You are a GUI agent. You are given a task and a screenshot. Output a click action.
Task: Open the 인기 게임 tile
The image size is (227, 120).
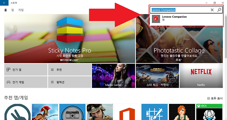coord(26,82)
